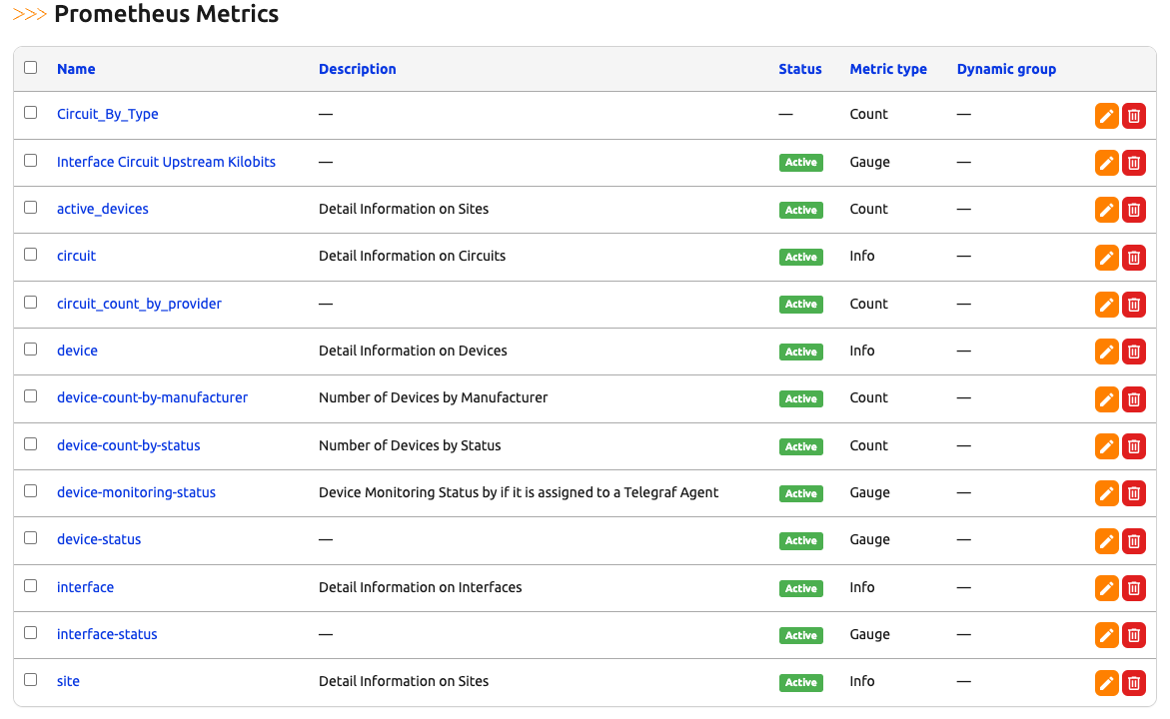Open the Interface Circuit Upstream Kilobits link

[x=166, y=162]
